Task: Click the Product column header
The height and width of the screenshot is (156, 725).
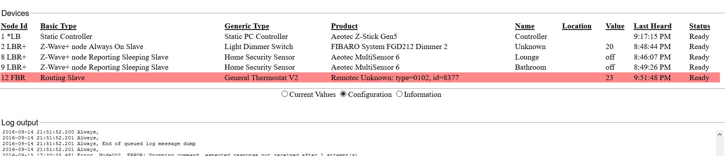Action: (x=344, y=26)
